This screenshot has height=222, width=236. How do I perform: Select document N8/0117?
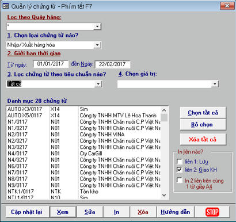click(84, 179)
